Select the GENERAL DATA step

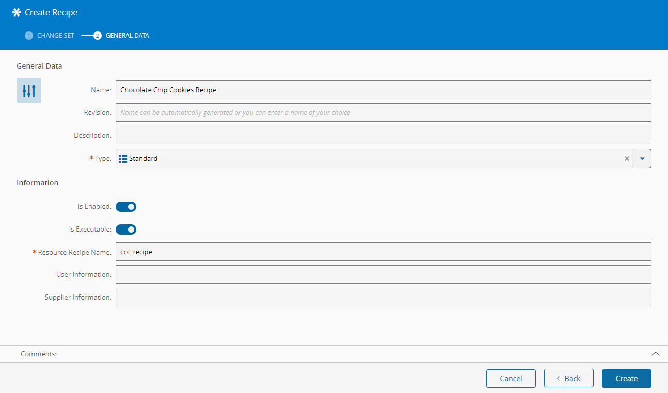[127, 36]
